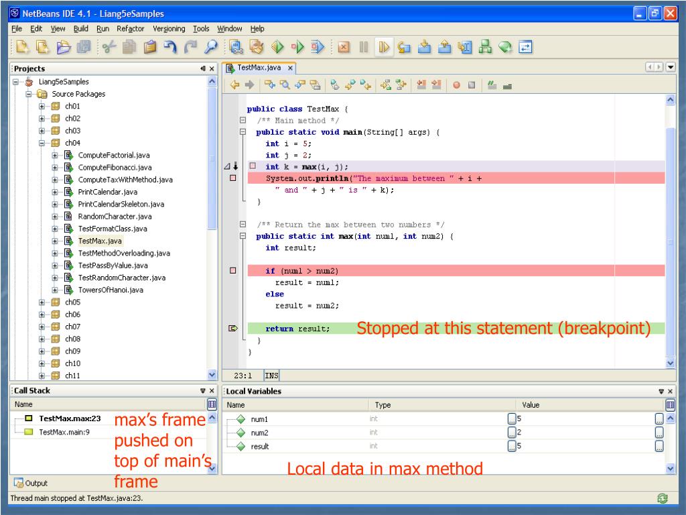The width and height of the screenshot is (686, 515).
Task: Click the ellipsis box beside num1's value 5
Action: tap(512, 418)
